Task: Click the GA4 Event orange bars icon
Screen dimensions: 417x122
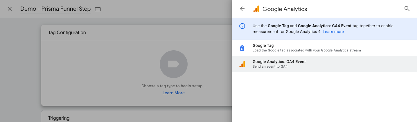Action: point(242,64)
